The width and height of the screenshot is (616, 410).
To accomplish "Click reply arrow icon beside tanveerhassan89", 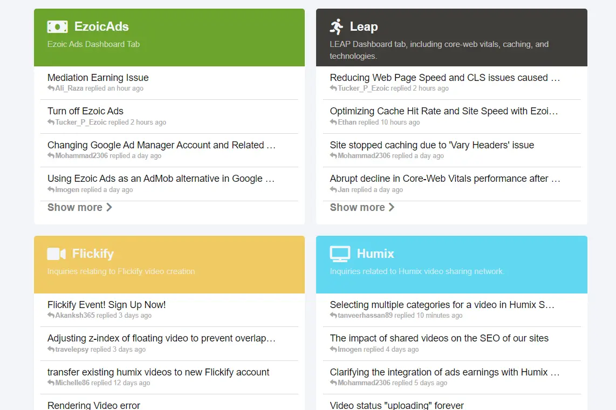I will (x=333, y=316).
